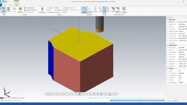
Task: Click the red playhead on progress bar
Action: pyautogui.click(x=2, y=98)
